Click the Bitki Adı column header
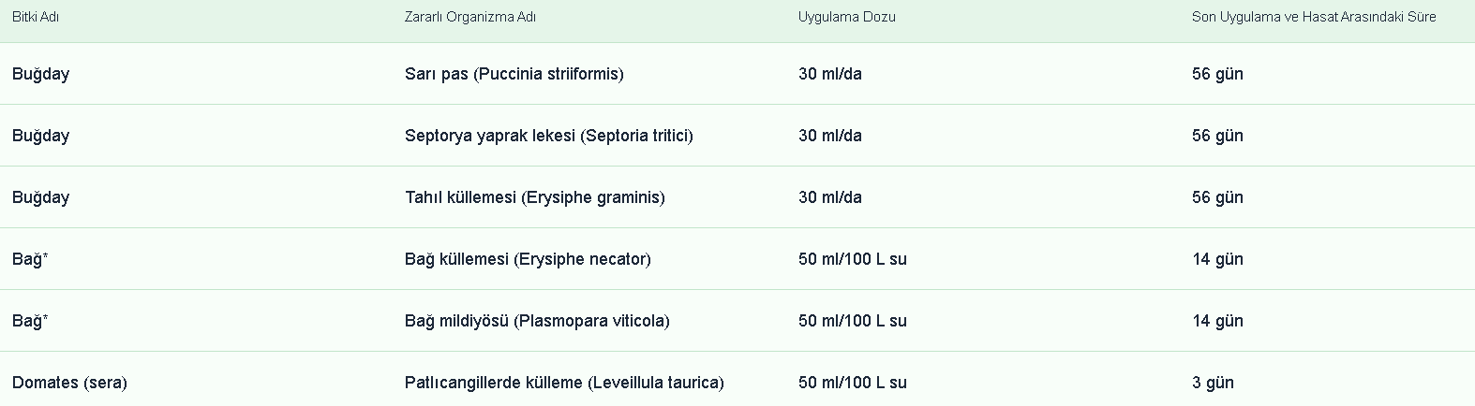This screenshot has width=1475, height=406. [36, 17]
